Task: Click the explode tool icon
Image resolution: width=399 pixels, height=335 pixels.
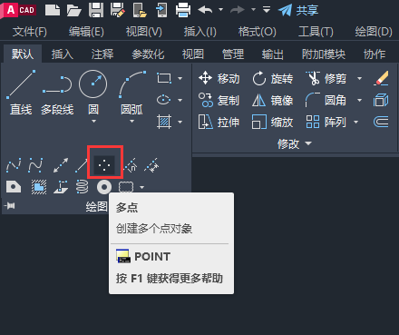Action: (381, 100)
